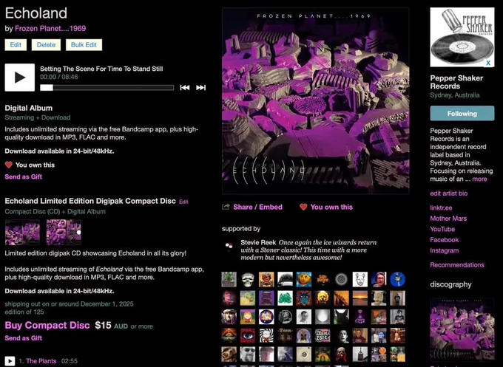Image resolution: width=503 pixels, height=367 pixels.
Task: Click the Pepper Shaker Records logo image
Action: 462,37
